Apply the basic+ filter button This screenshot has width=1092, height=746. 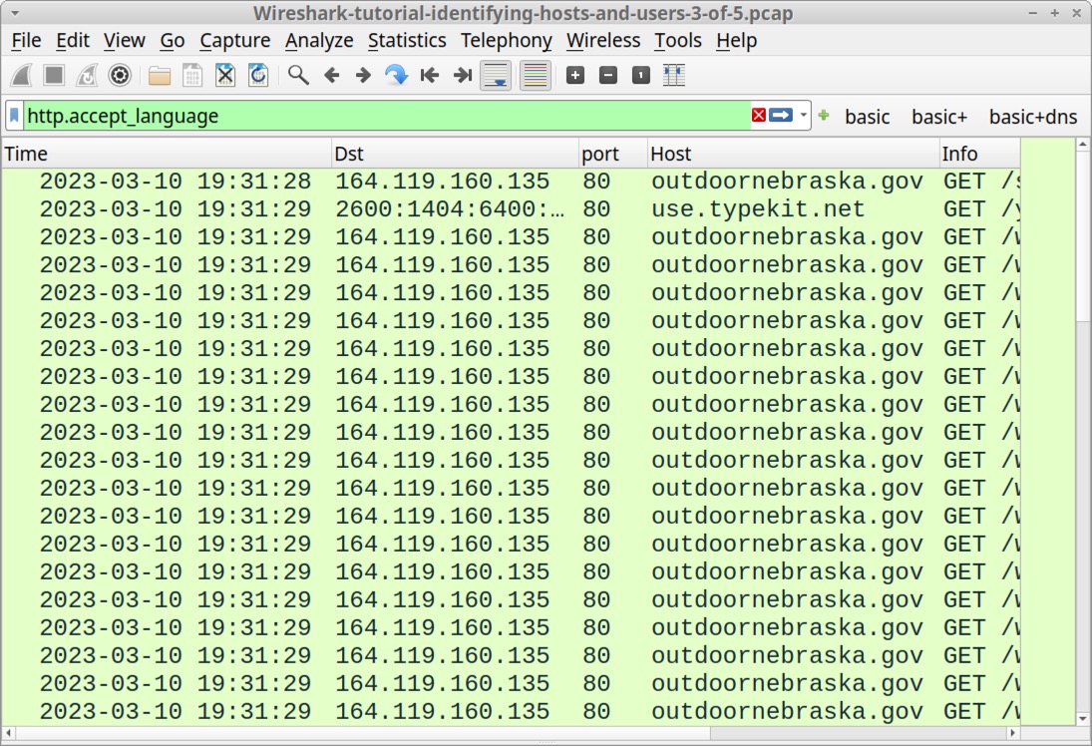[939, 117]
